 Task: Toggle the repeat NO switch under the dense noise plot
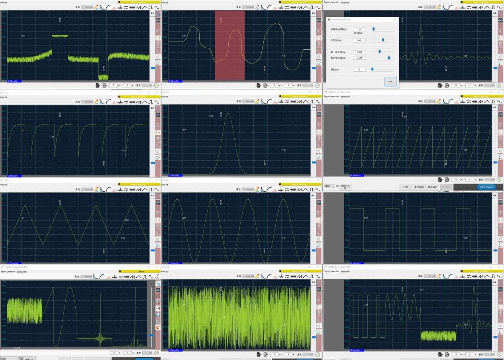308,354
